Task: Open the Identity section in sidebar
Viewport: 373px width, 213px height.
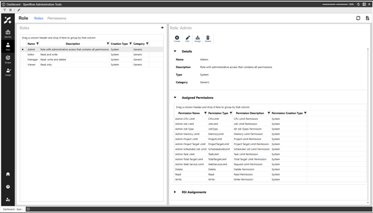Action: coord(8,33)
